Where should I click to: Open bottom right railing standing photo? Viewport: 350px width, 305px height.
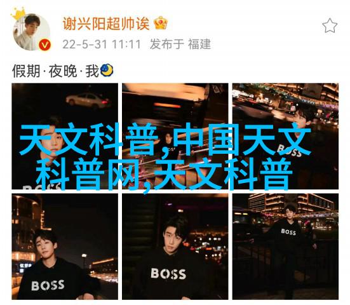[x=285, y=247]
